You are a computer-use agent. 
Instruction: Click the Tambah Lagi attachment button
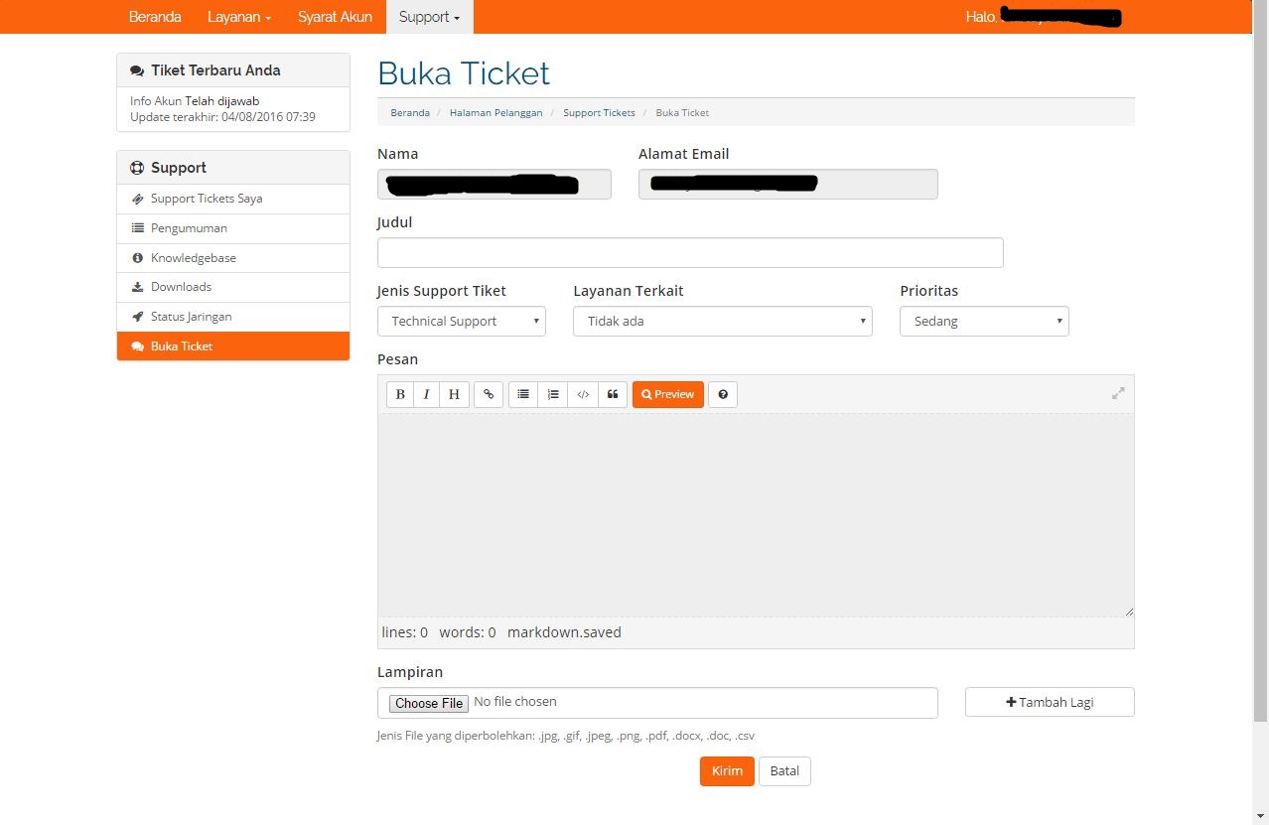coord(1050,702)
